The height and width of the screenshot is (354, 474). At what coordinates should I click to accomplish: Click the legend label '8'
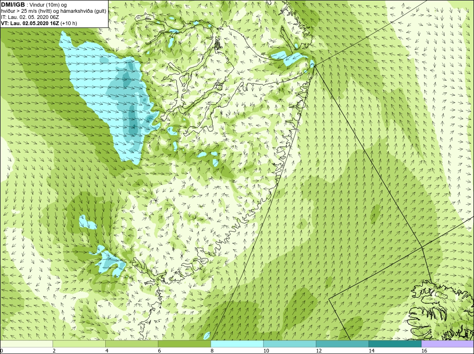click(212, 351)
